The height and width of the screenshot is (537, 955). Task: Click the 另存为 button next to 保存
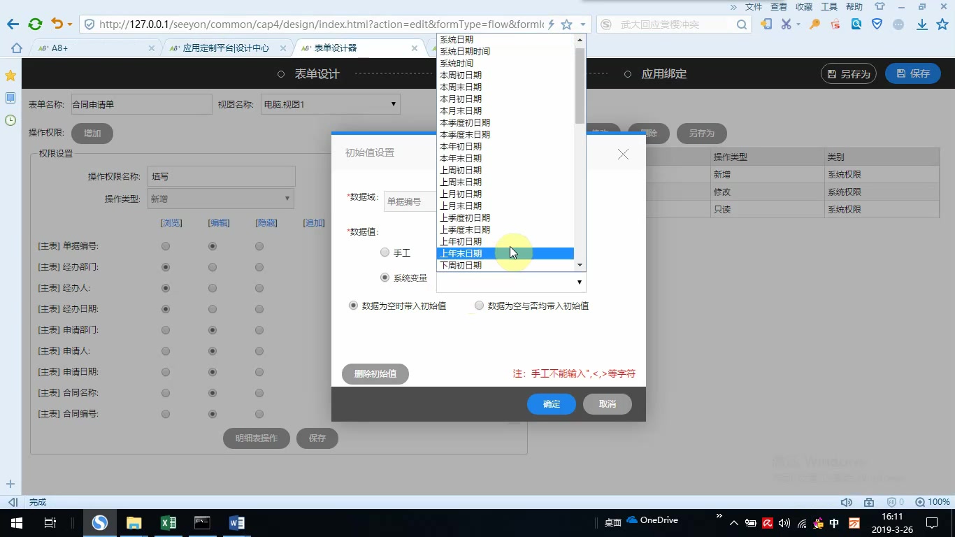click(x=848, y=73)
